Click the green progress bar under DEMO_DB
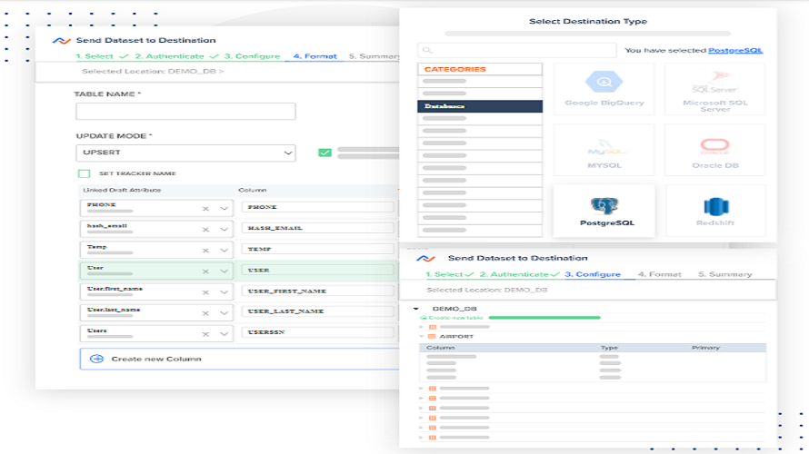 coord(544,318)
